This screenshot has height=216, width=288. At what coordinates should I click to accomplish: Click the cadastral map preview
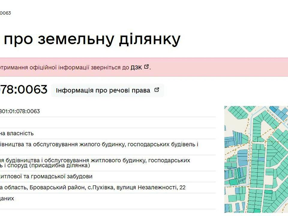[256, 159]
